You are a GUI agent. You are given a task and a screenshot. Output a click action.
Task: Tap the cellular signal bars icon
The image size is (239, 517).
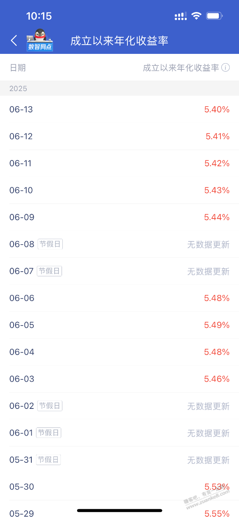coord(181,16)
